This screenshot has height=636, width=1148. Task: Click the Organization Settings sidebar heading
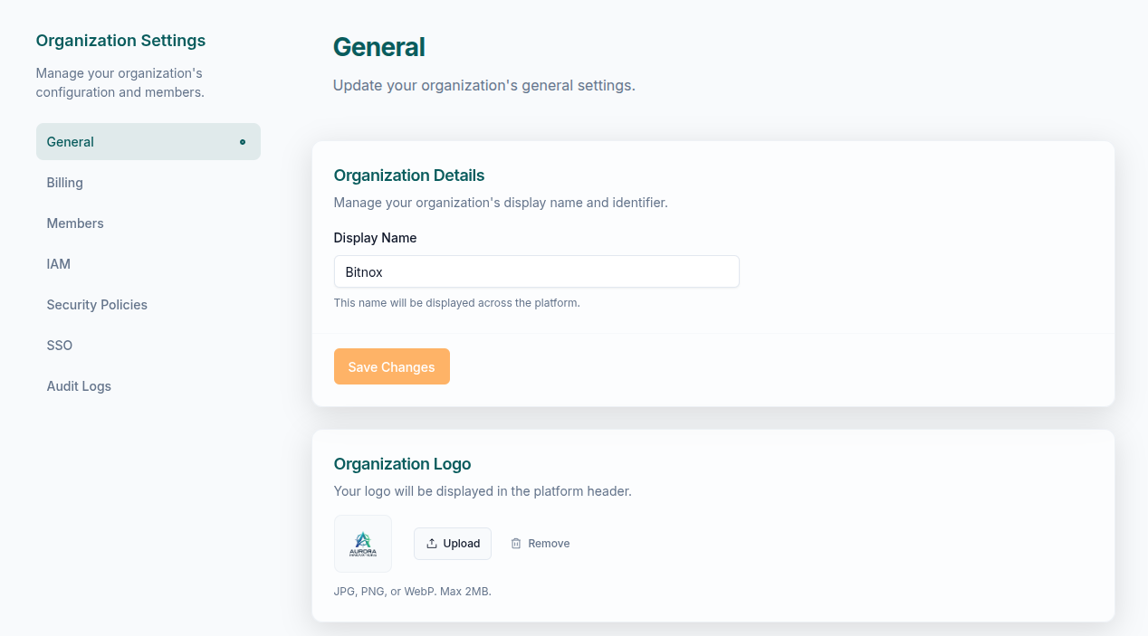(120, 41)
